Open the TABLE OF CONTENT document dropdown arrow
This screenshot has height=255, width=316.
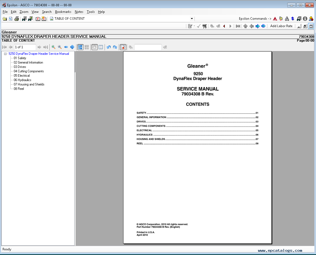pyautogui.click(x=192, y=19)
